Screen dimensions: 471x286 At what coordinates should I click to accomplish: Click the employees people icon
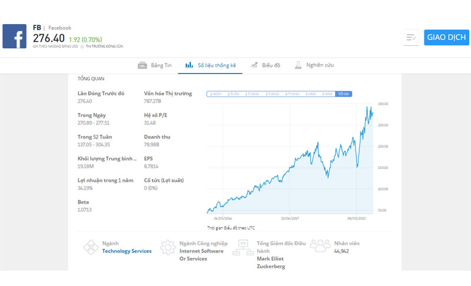tap(320, 245)
